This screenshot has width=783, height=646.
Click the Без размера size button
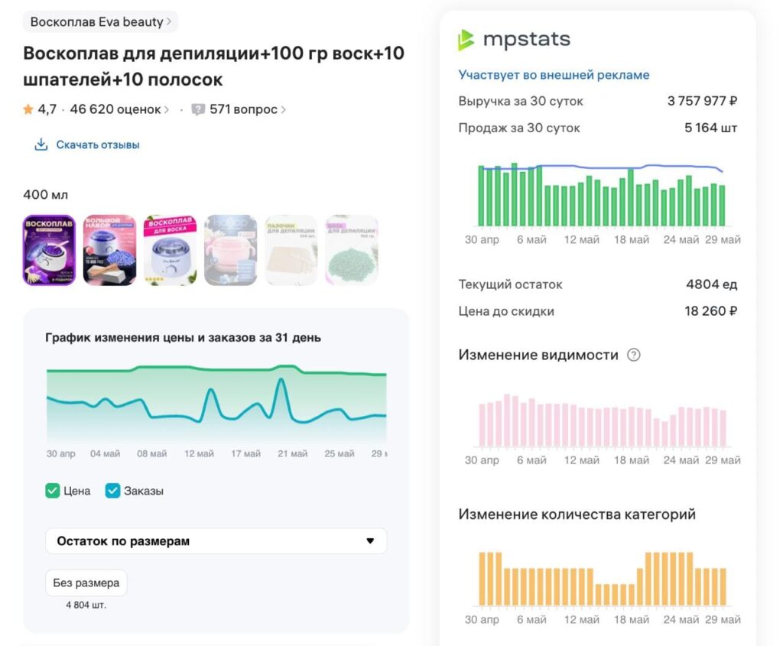click(x=86, y=583)
